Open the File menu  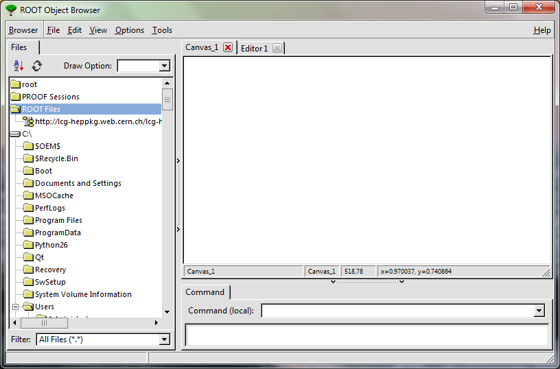(x=54, y=30)
